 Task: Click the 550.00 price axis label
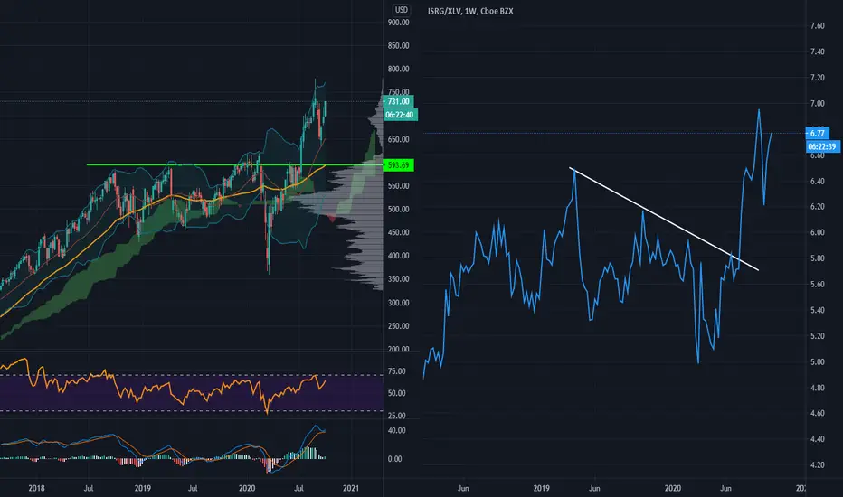click(398, 186)
